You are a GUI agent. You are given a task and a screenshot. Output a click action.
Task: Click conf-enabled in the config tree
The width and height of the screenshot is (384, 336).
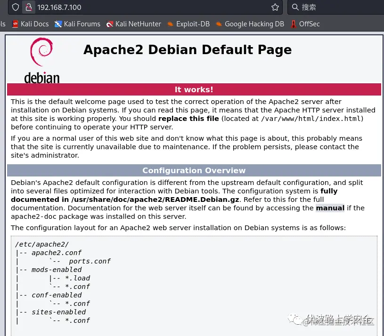[57, 295]
